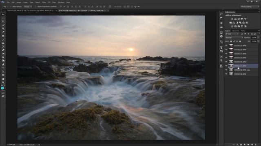
Task: Open the Photo Editing workspace dropdown
Action: pos(250,6)
